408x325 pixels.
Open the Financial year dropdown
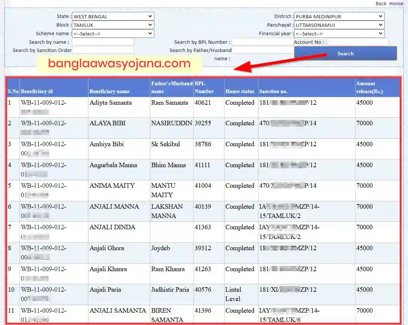[339, 34]
